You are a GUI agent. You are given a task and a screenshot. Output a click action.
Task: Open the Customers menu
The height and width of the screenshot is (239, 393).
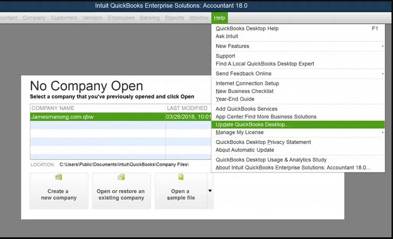click(64, 18)
